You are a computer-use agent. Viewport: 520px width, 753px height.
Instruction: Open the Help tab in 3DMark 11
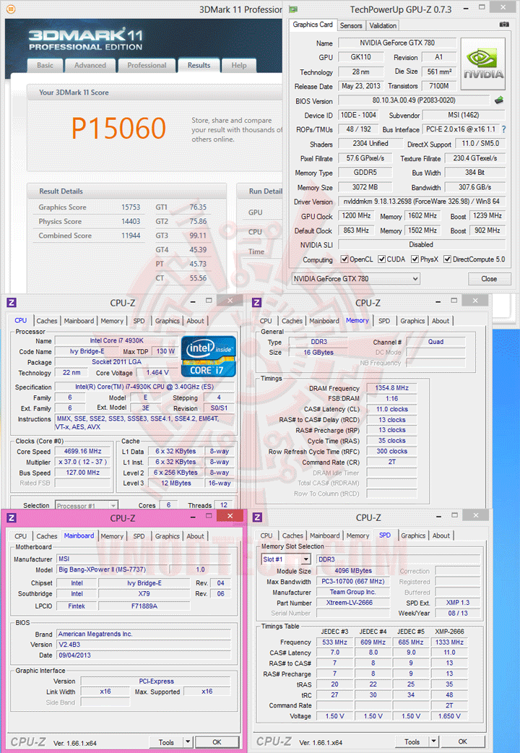(238, 65)
